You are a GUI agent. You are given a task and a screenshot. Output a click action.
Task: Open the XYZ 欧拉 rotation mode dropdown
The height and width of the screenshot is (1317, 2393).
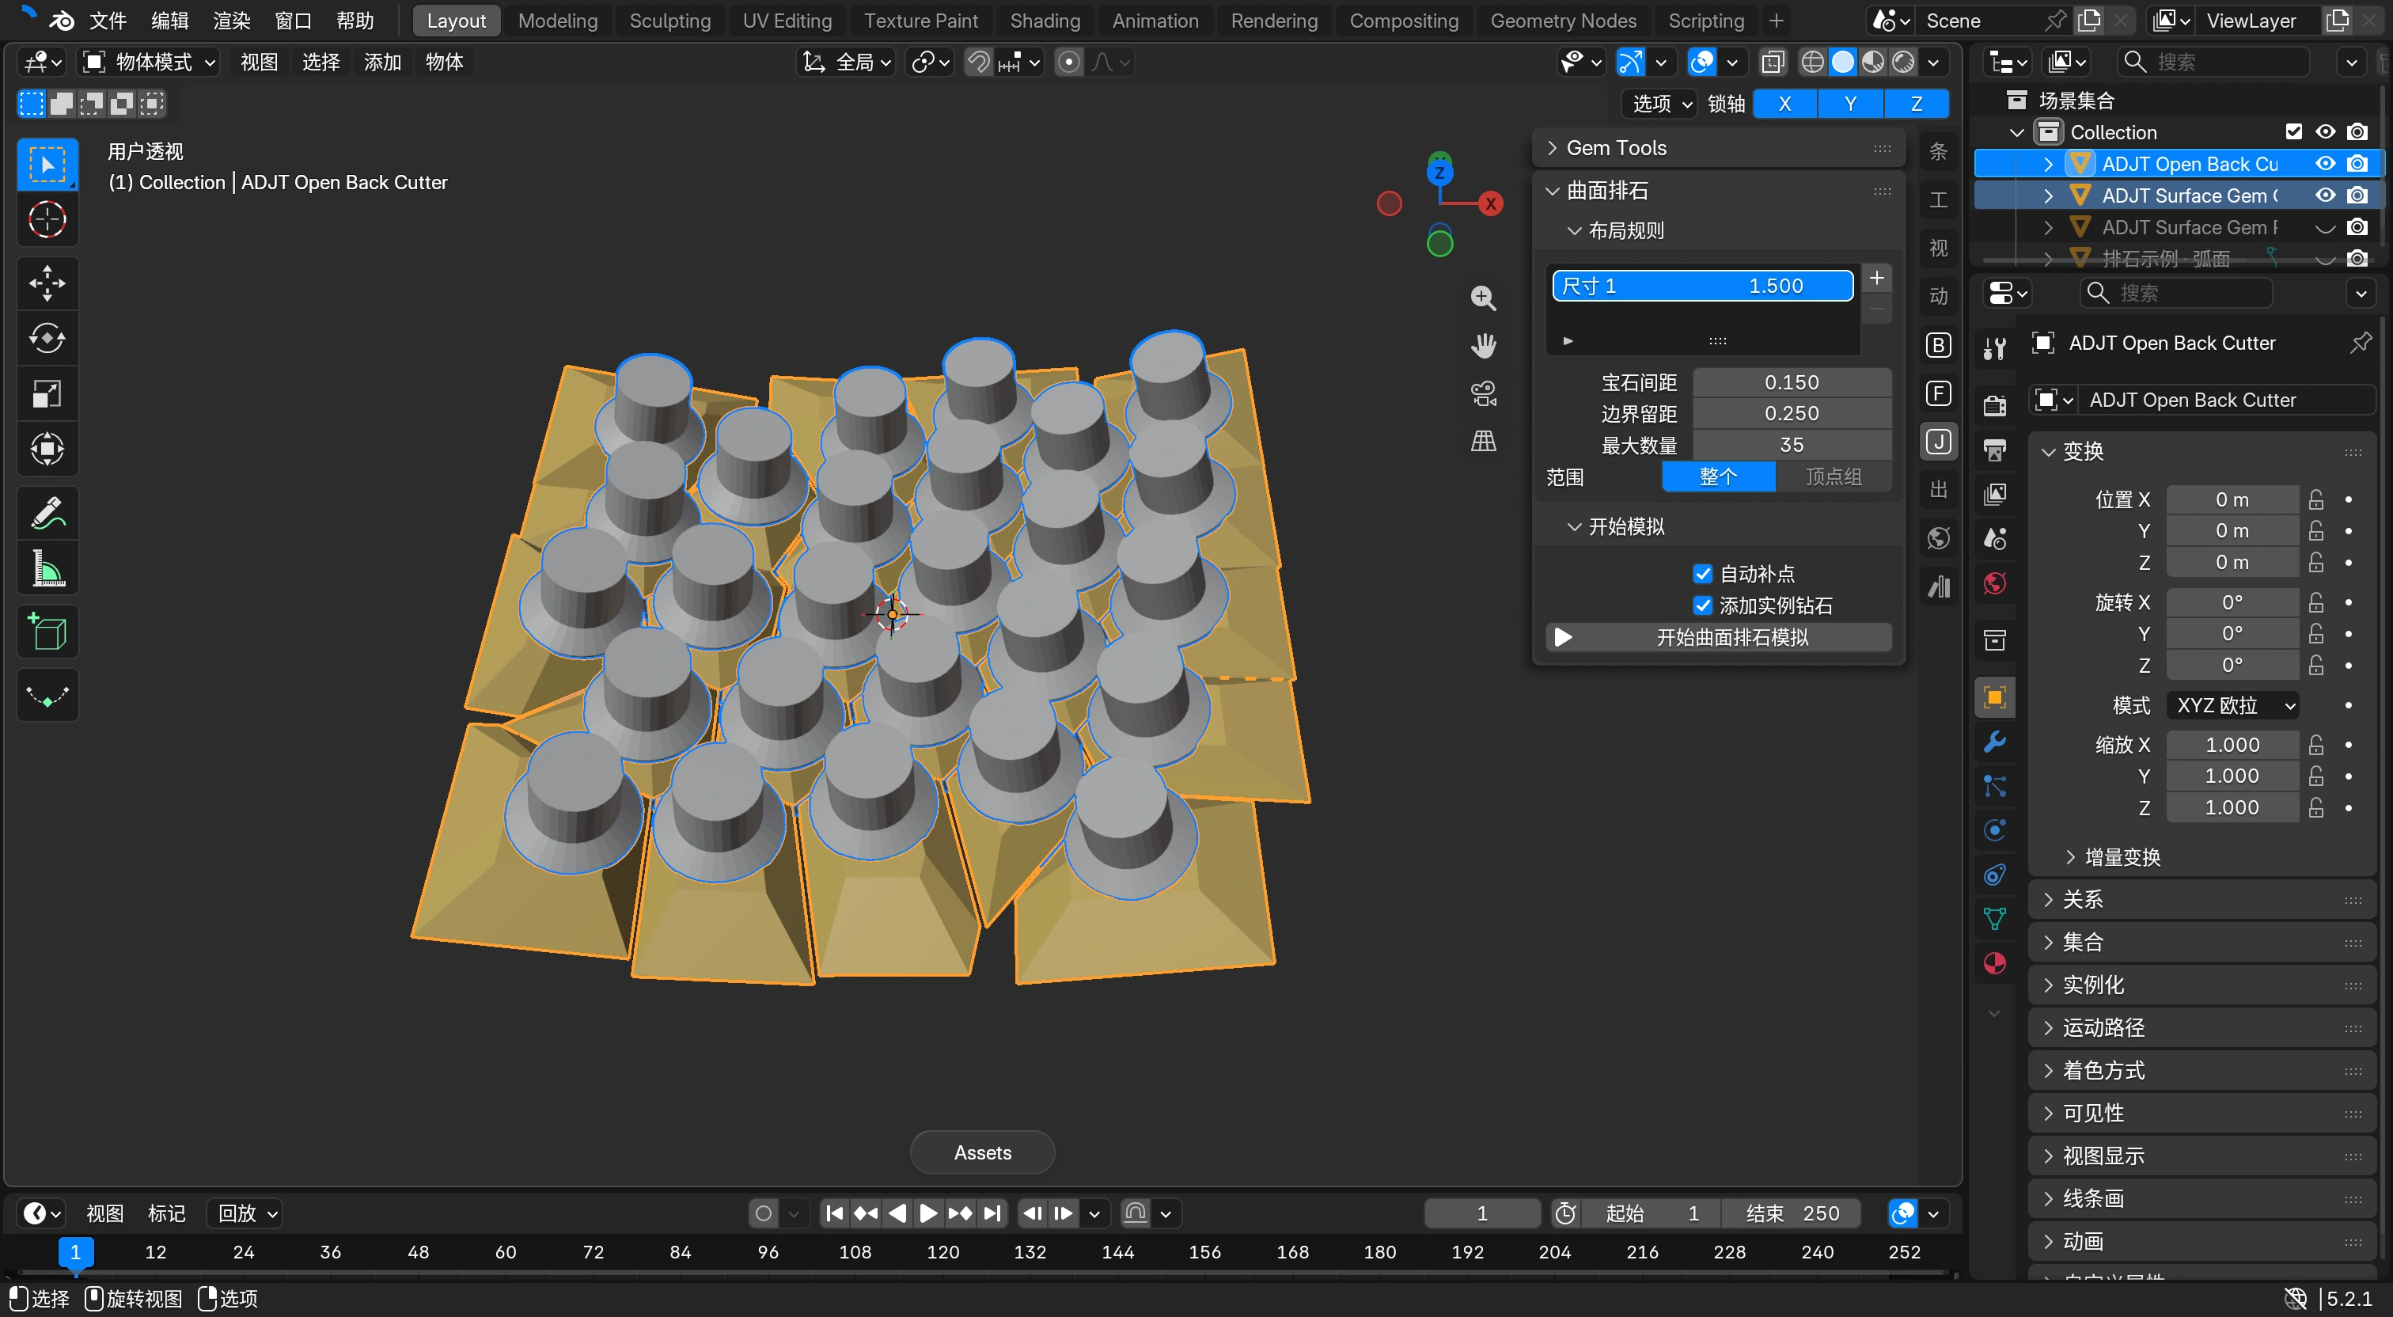point(2232,705)
